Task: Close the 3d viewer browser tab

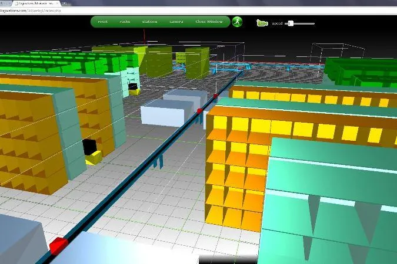Action: click(57, 4)
